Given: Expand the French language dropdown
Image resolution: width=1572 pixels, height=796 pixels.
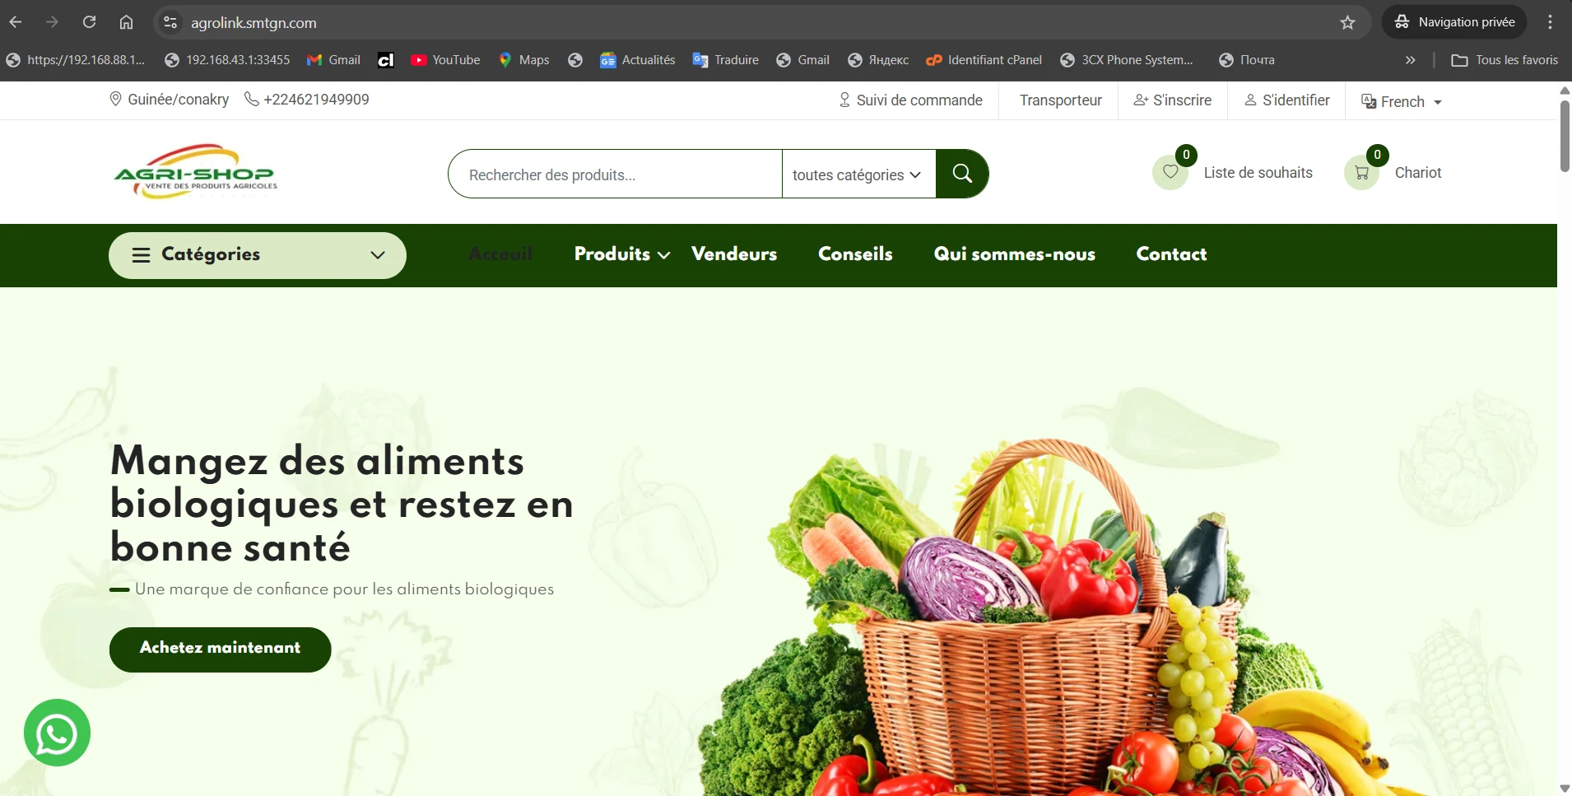Looking at the screenshot, I should pos(1402,101).
